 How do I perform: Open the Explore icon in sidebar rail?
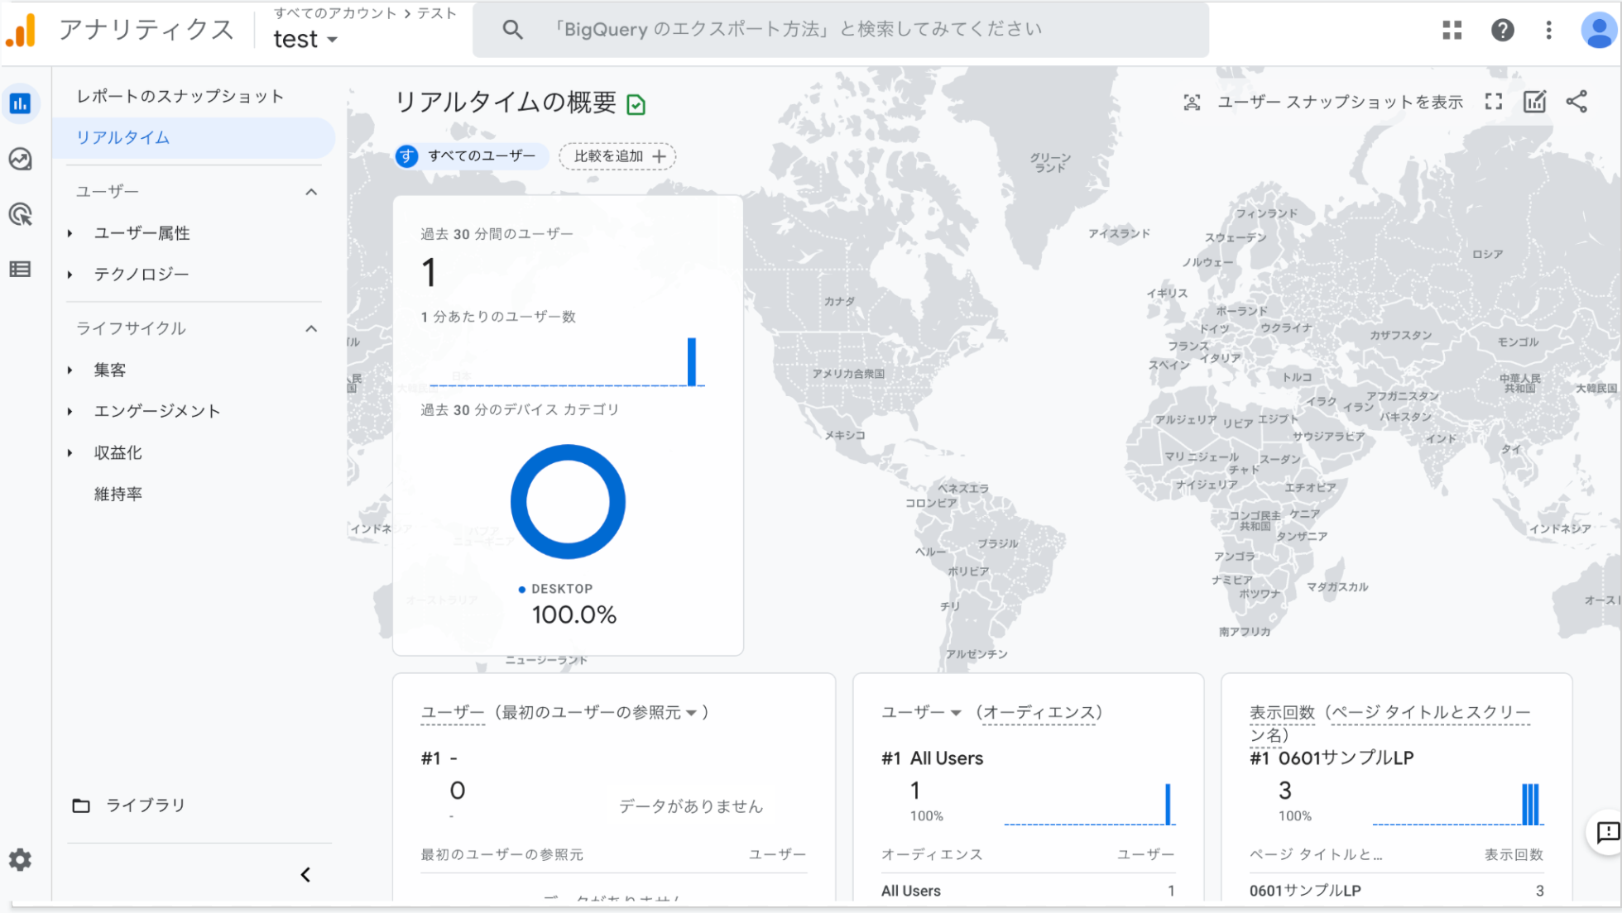click(x=21, y=159)
